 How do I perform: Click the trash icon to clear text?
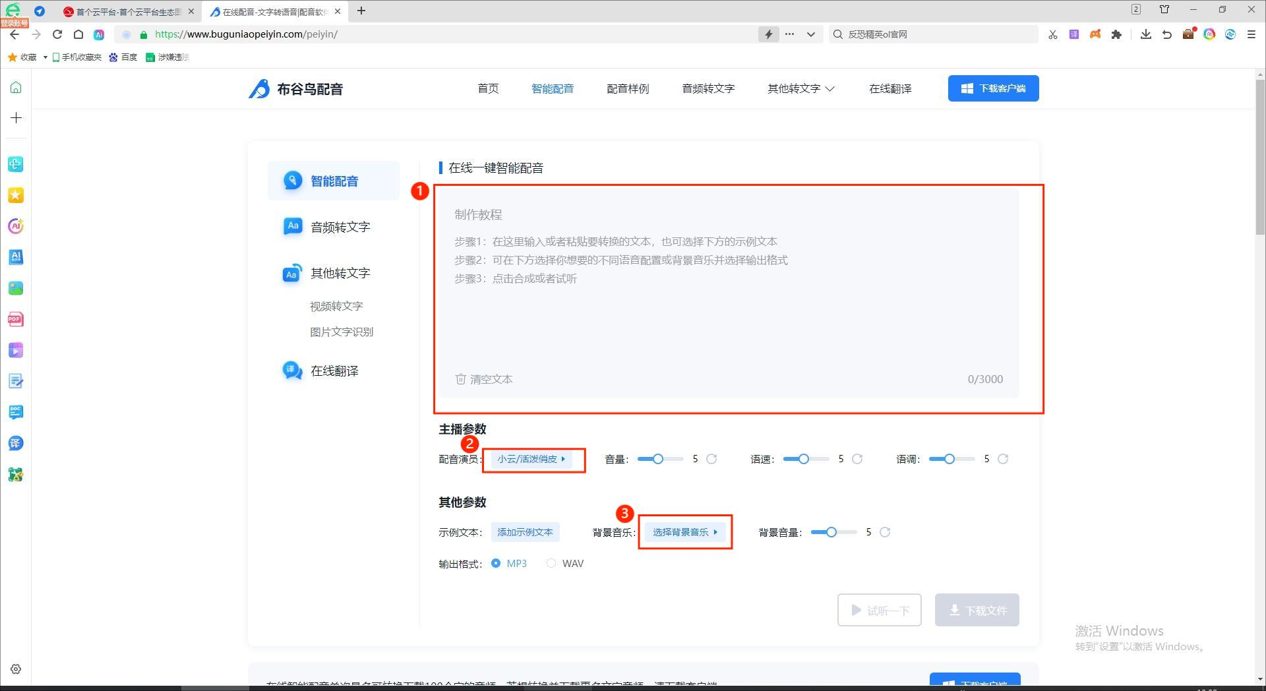[460, 379]
